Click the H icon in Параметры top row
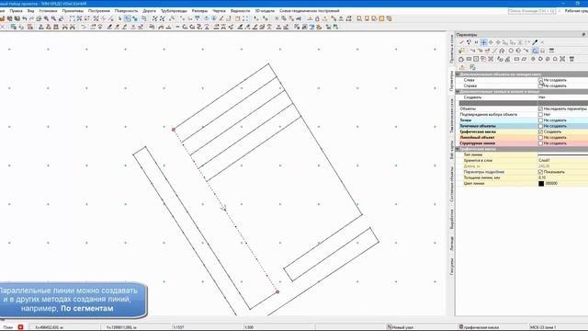Viewport: 588px width, 331px height. pyautogui.click(x=476, y=42)
